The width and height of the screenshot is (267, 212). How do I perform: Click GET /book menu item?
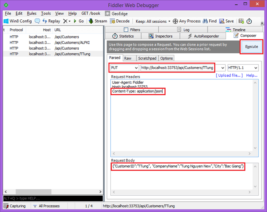tap(91, 13)
